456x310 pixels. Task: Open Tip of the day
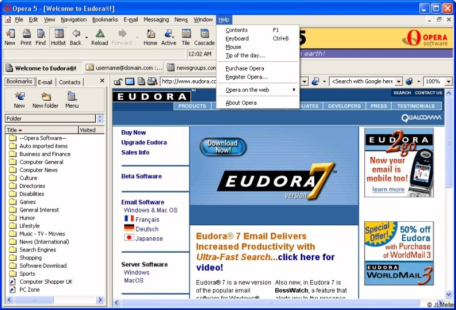click(258, 55)
